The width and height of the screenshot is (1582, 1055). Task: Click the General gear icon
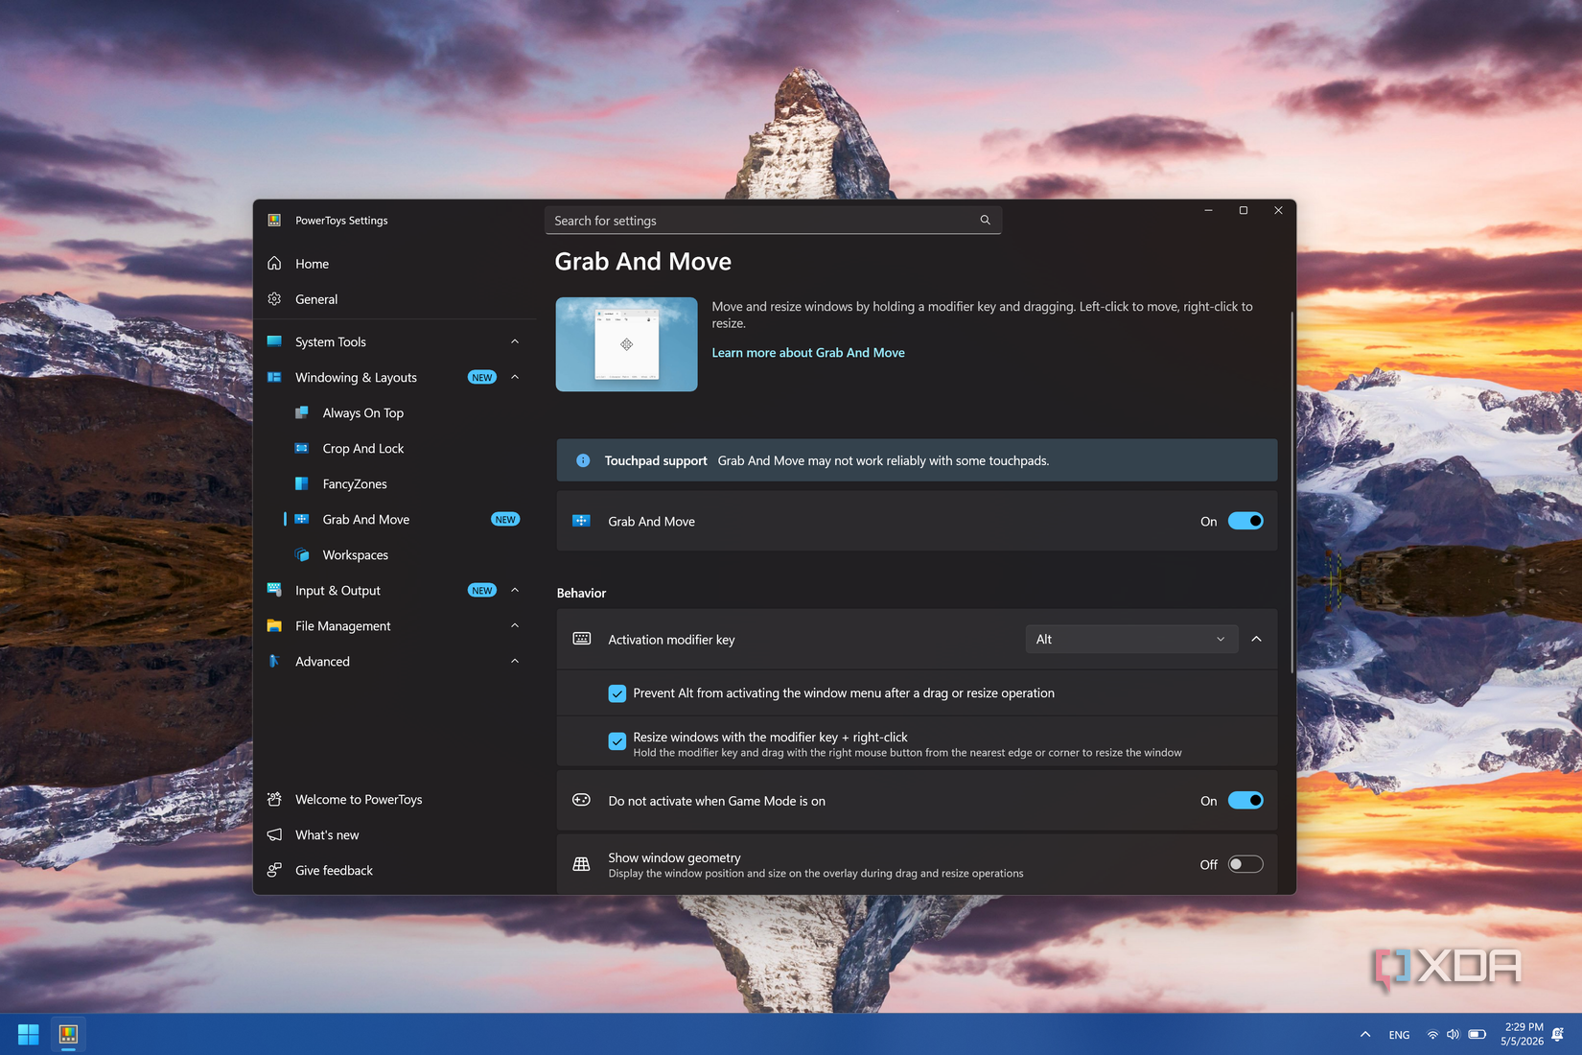pos(274,299)
